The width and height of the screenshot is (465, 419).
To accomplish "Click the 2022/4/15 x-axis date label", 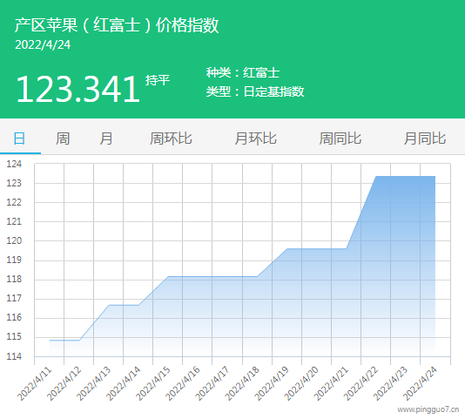I will [x=153, y=383].
